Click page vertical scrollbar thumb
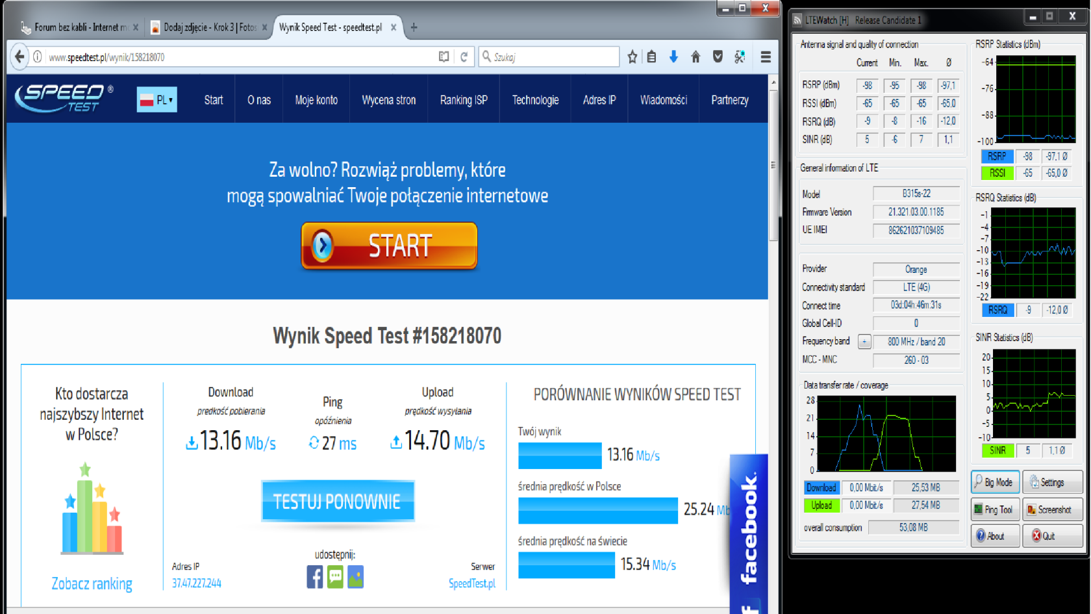The height and width of the screenshot is (614, 1091). point(773,166)
